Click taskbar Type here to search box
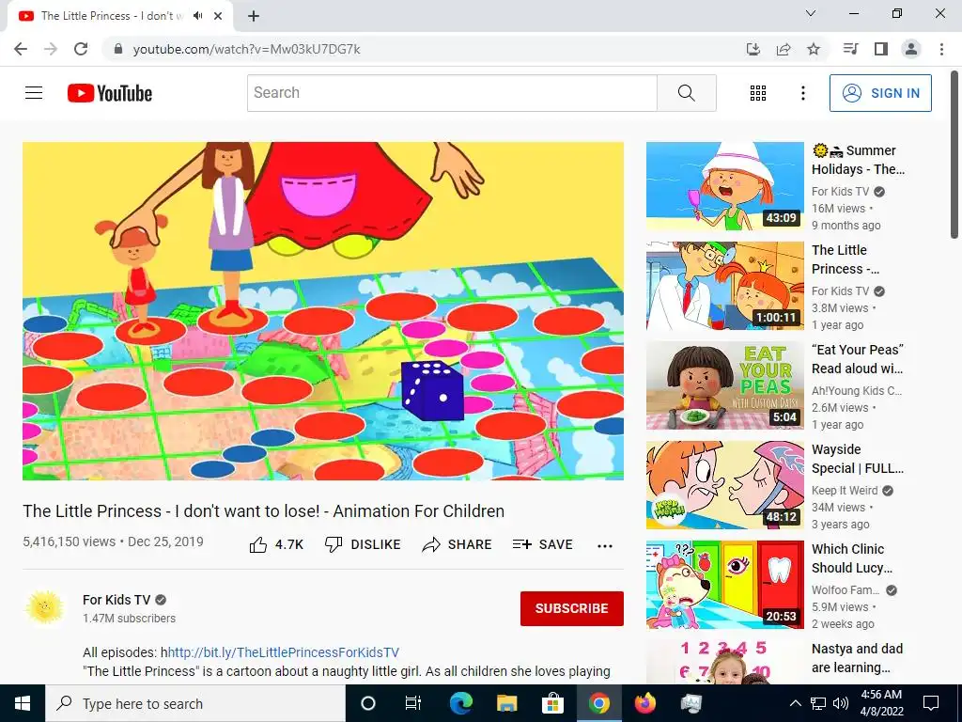Screen dimensions: 962x722 point(195,703)
